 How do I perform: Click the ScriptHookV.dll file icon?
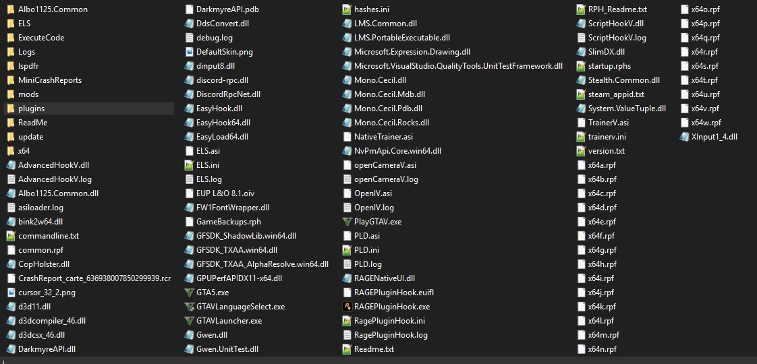581,24
